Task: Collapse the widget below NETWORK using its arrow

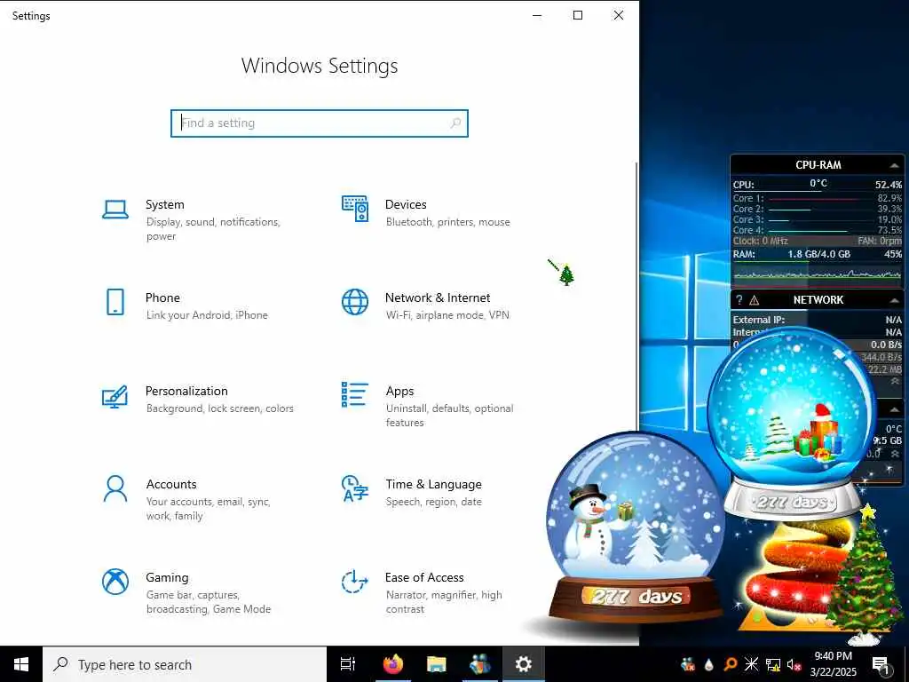Action: coord(894,409)
